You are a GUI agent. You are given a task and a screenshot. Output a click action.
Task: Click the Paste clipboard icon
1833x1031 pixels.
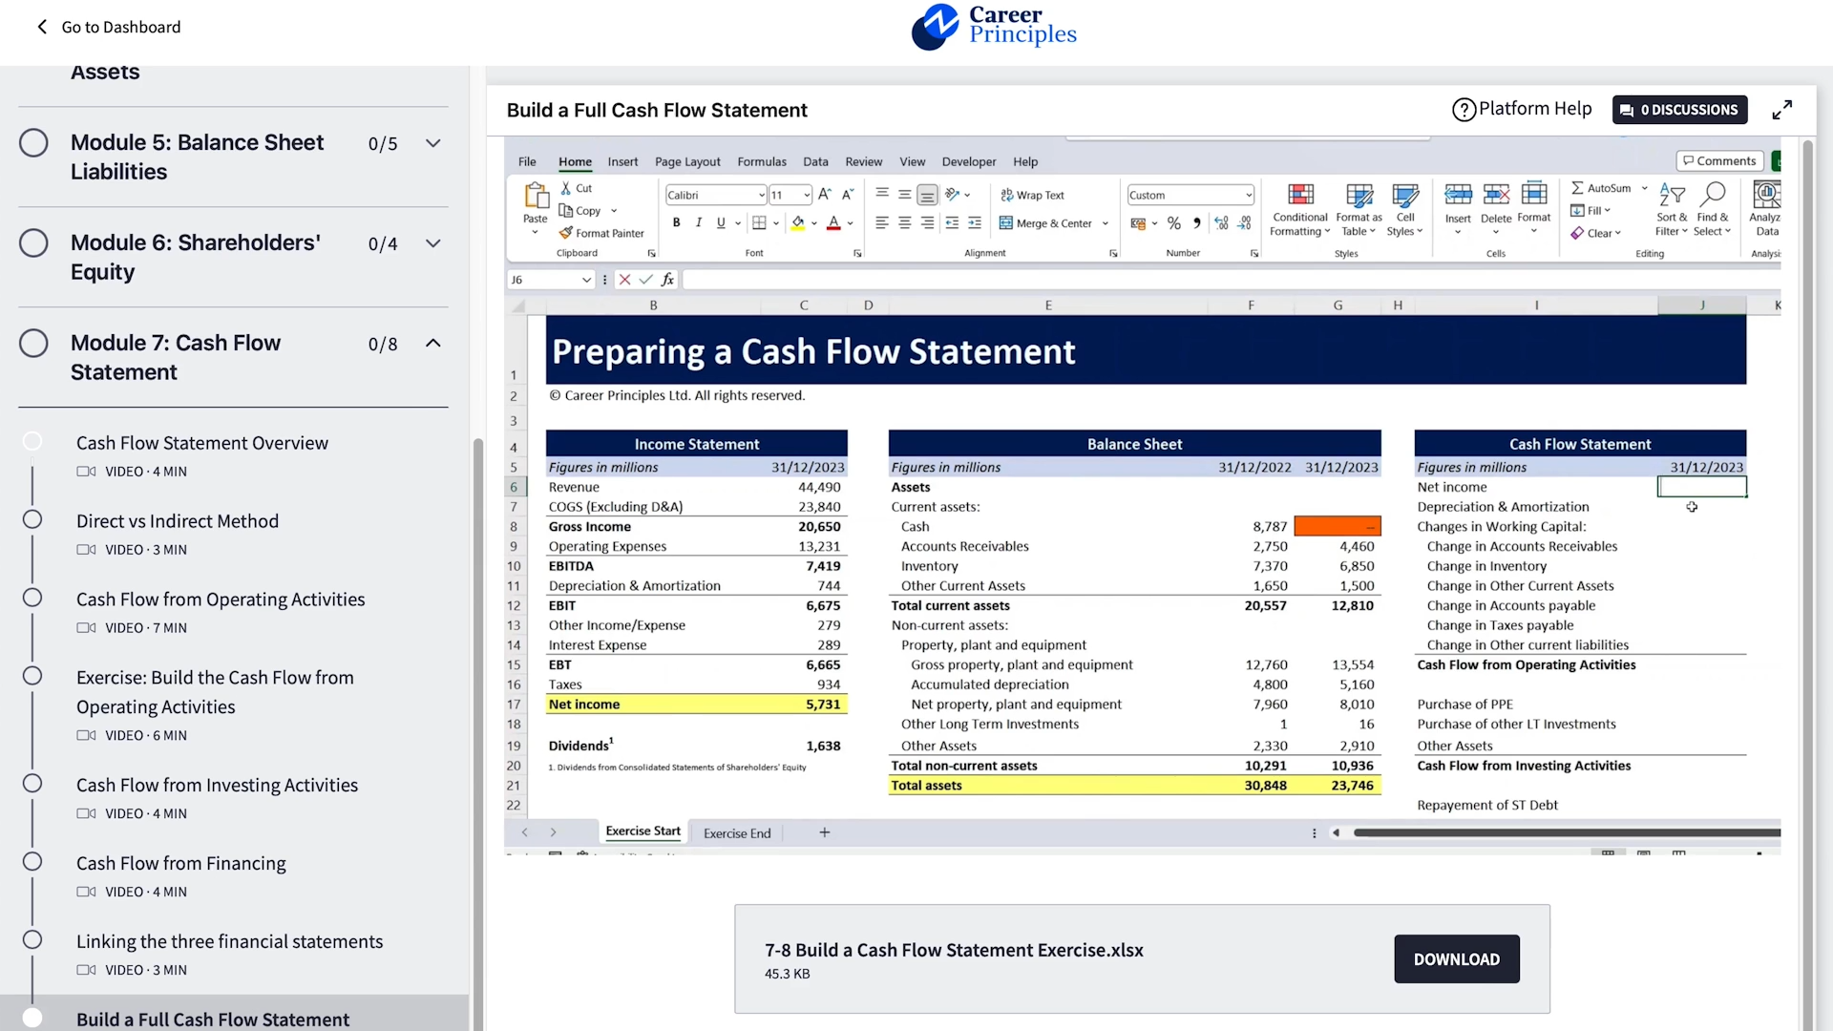[536, 196]
